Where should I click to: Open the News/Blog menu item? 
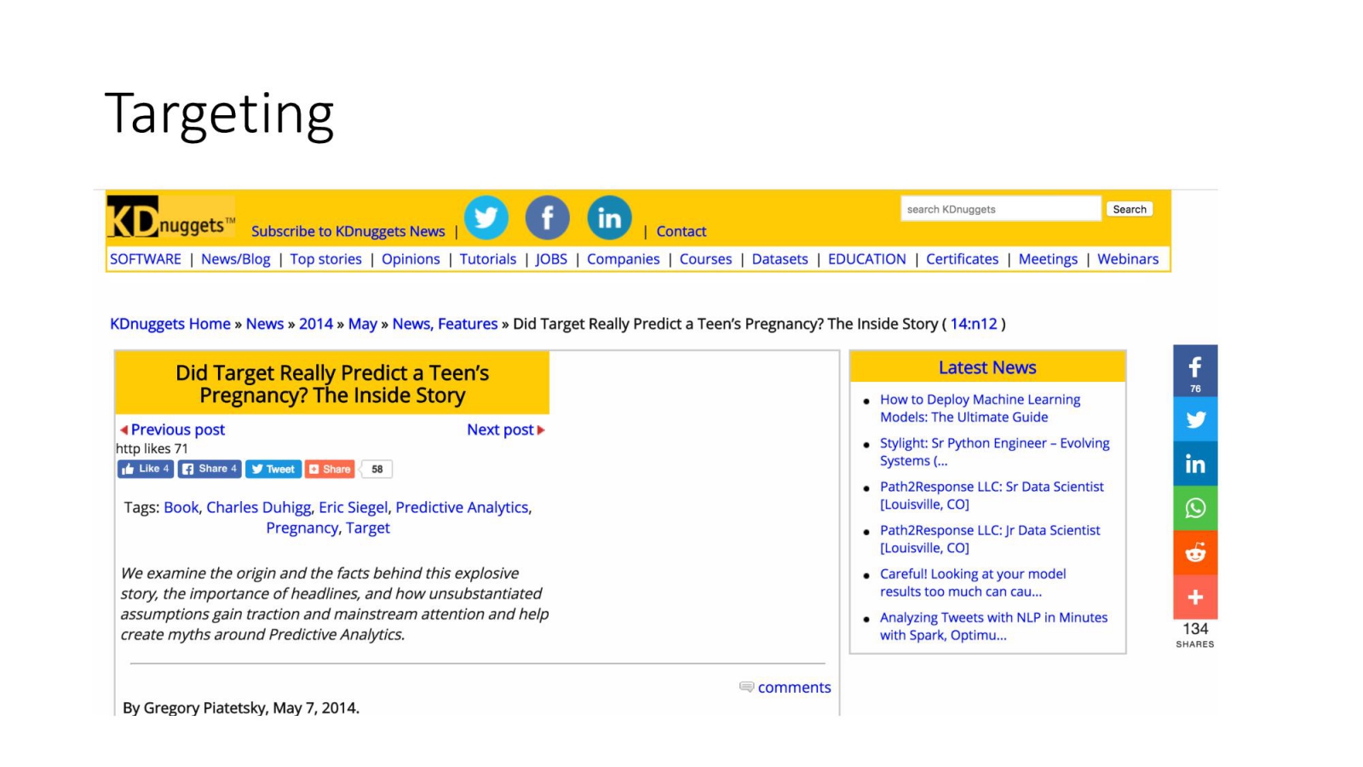tap(236, 259)
